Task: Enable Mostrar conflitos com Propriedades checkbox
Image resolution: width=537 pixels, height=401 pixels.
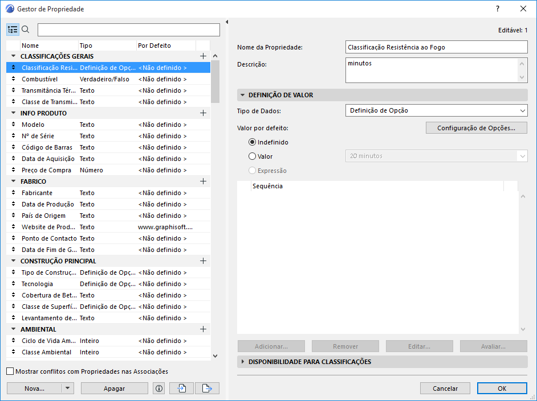Action: coord(10,371)
